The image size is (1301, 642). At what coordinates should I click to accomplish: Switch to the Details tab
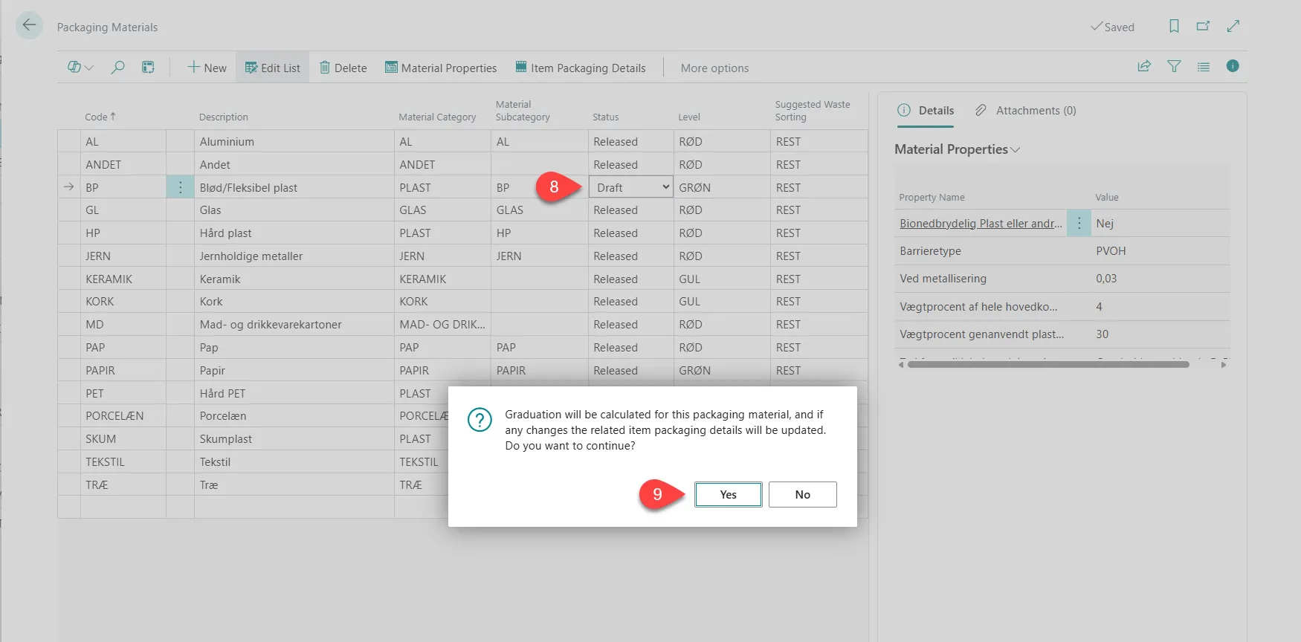[926, 111]
